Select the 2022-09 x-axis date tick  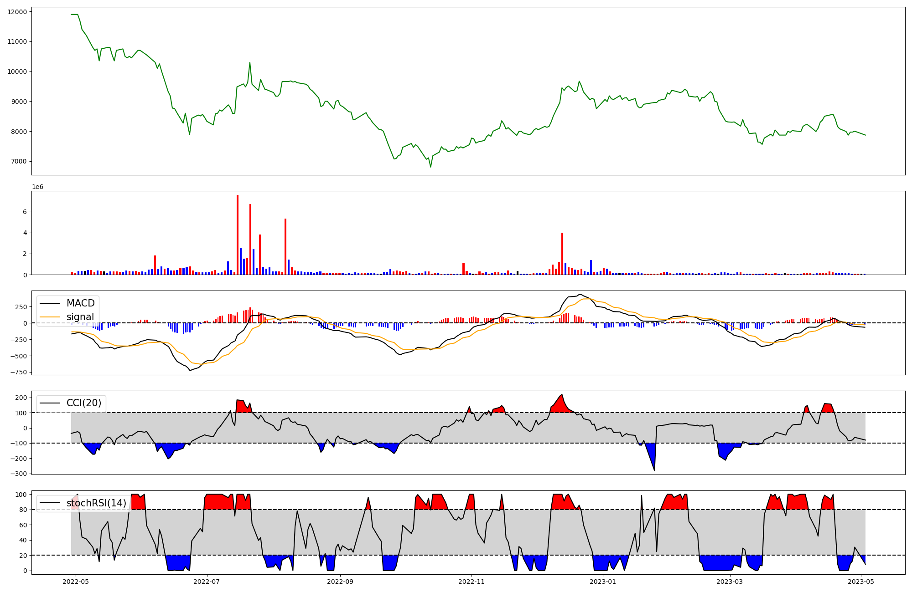coord(340,582)
